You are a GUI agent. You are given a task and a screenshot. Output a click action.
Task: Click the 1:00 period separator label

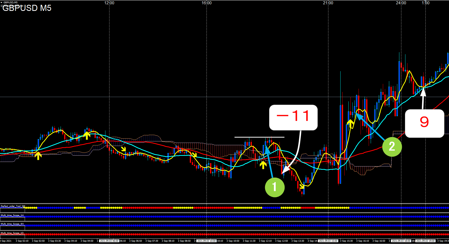click(426, 3)
